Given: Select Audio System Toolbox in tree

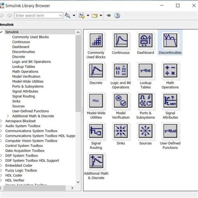Looking at the screenshot, I should coord(23,126).
